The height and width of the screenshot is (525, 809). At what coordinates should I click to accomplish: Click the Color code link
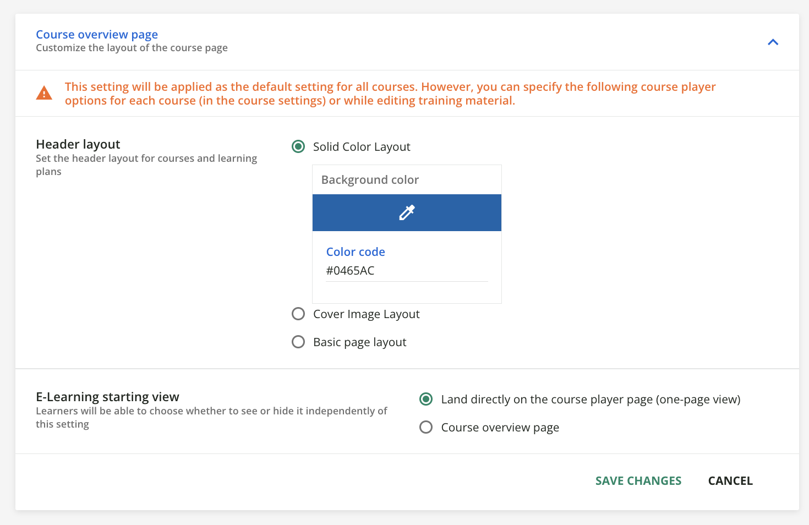tap(356, 251)
